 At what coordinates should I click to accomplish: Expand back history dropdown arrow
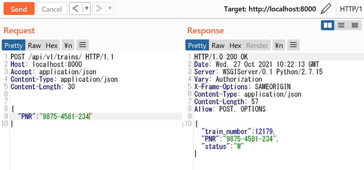pos(86,9)
